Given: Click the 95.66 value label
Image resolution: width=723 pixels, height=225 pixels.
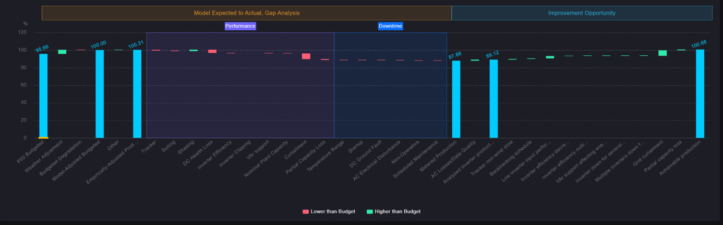Looking at the screenshot, I should 42,49.
